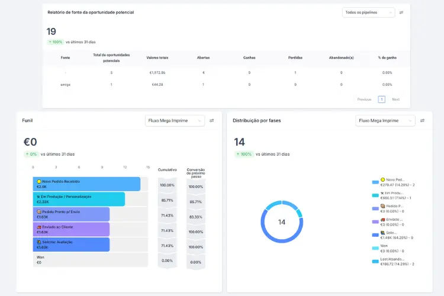The image size is (444, 296).
Task: Select Enviado ao Cliente funnel bar
Action: [x=71, y=230]
